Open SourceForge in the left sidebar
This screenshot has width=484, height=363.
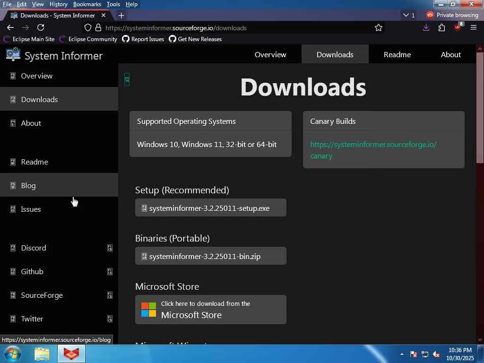coord(59,295)
